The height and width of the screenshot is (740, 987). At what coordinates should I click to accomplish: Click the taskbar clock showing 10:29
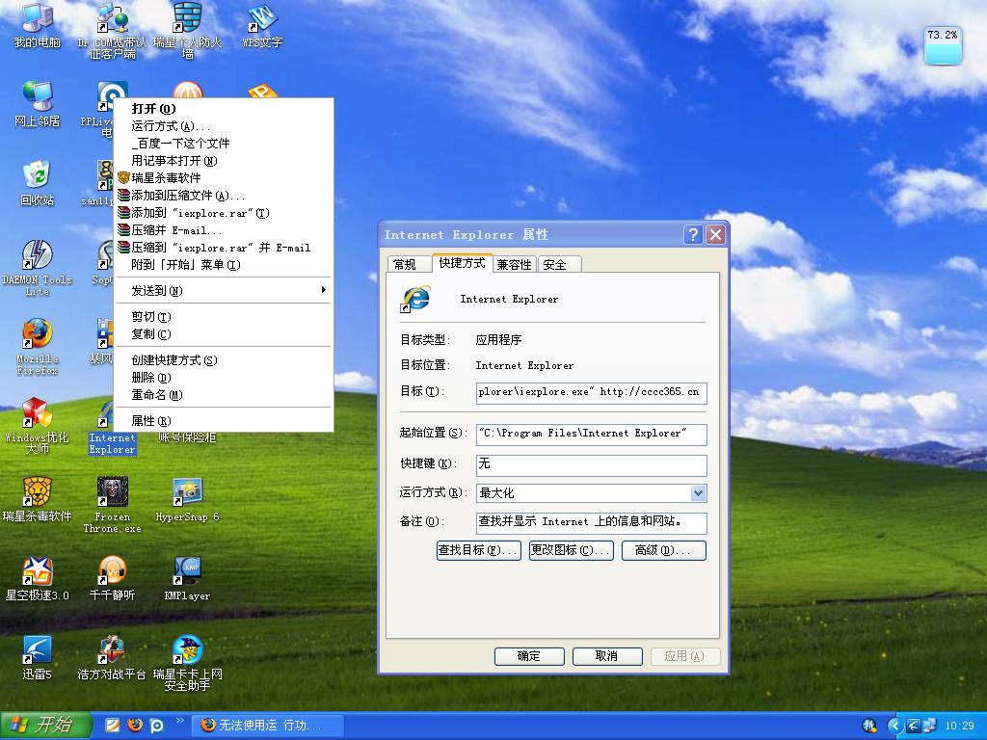click(960, 727)
